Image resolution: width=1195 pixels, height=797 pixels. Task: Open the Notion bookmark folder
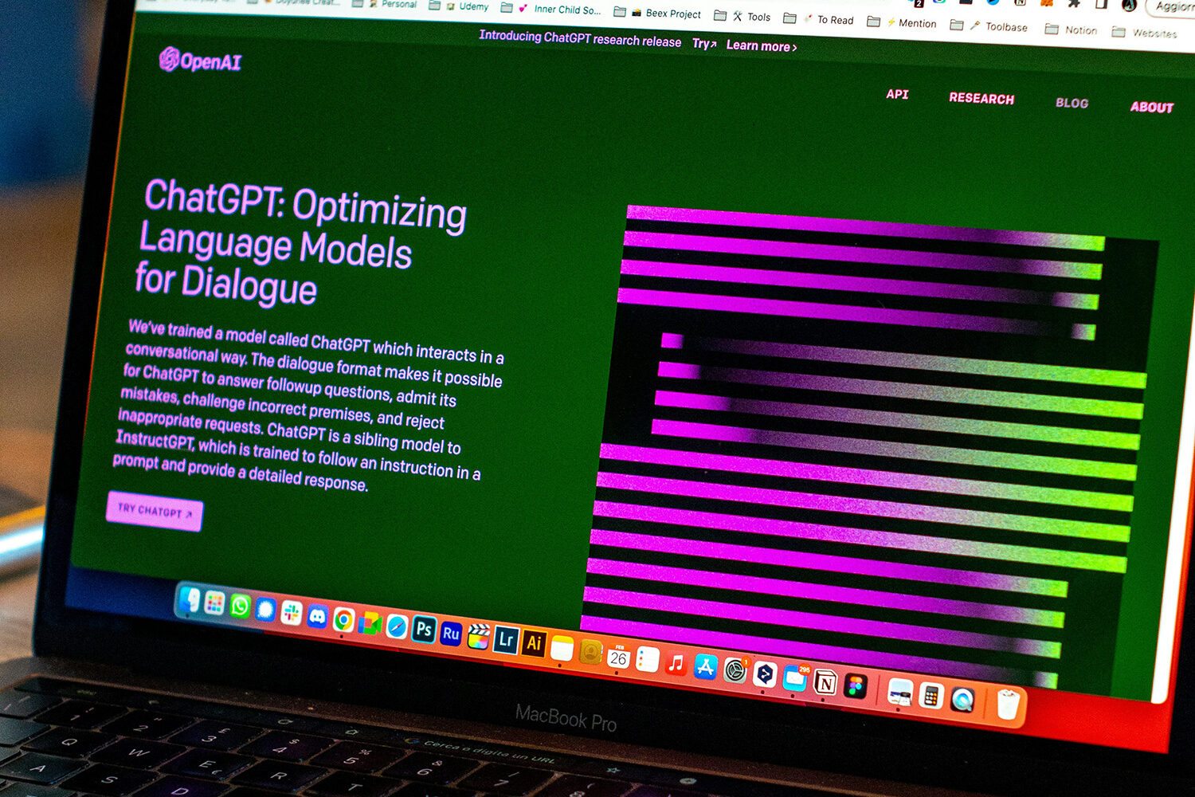tap(1071, 30)
